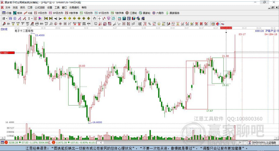The width and height of the screenshot is (279, 151).
Task: Step chart right with black right arrow
Action: (60, 19)
